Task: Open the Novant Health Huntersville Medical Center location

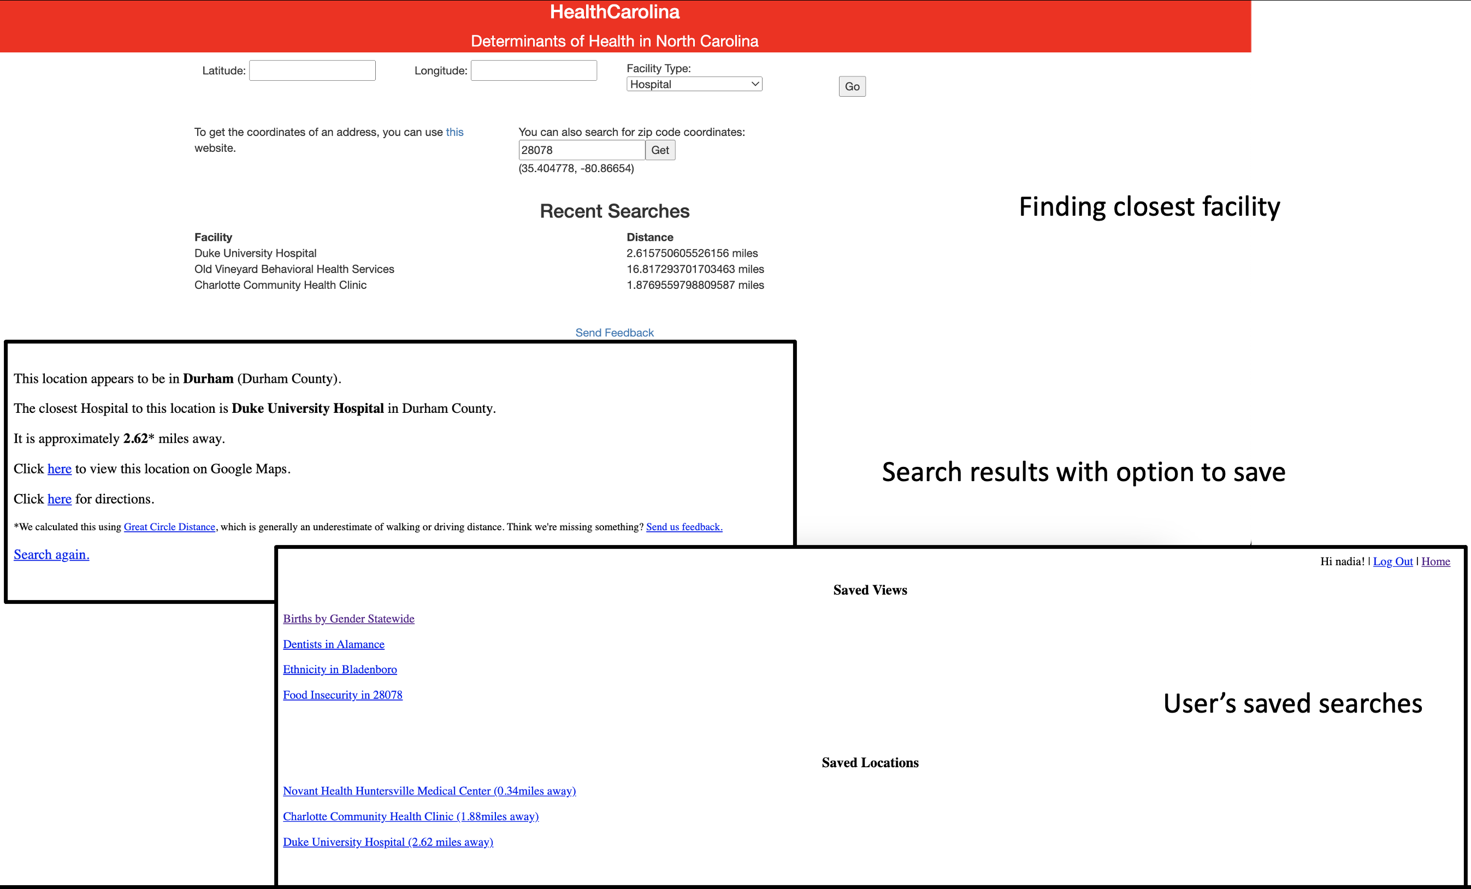Action: point(429,791)
